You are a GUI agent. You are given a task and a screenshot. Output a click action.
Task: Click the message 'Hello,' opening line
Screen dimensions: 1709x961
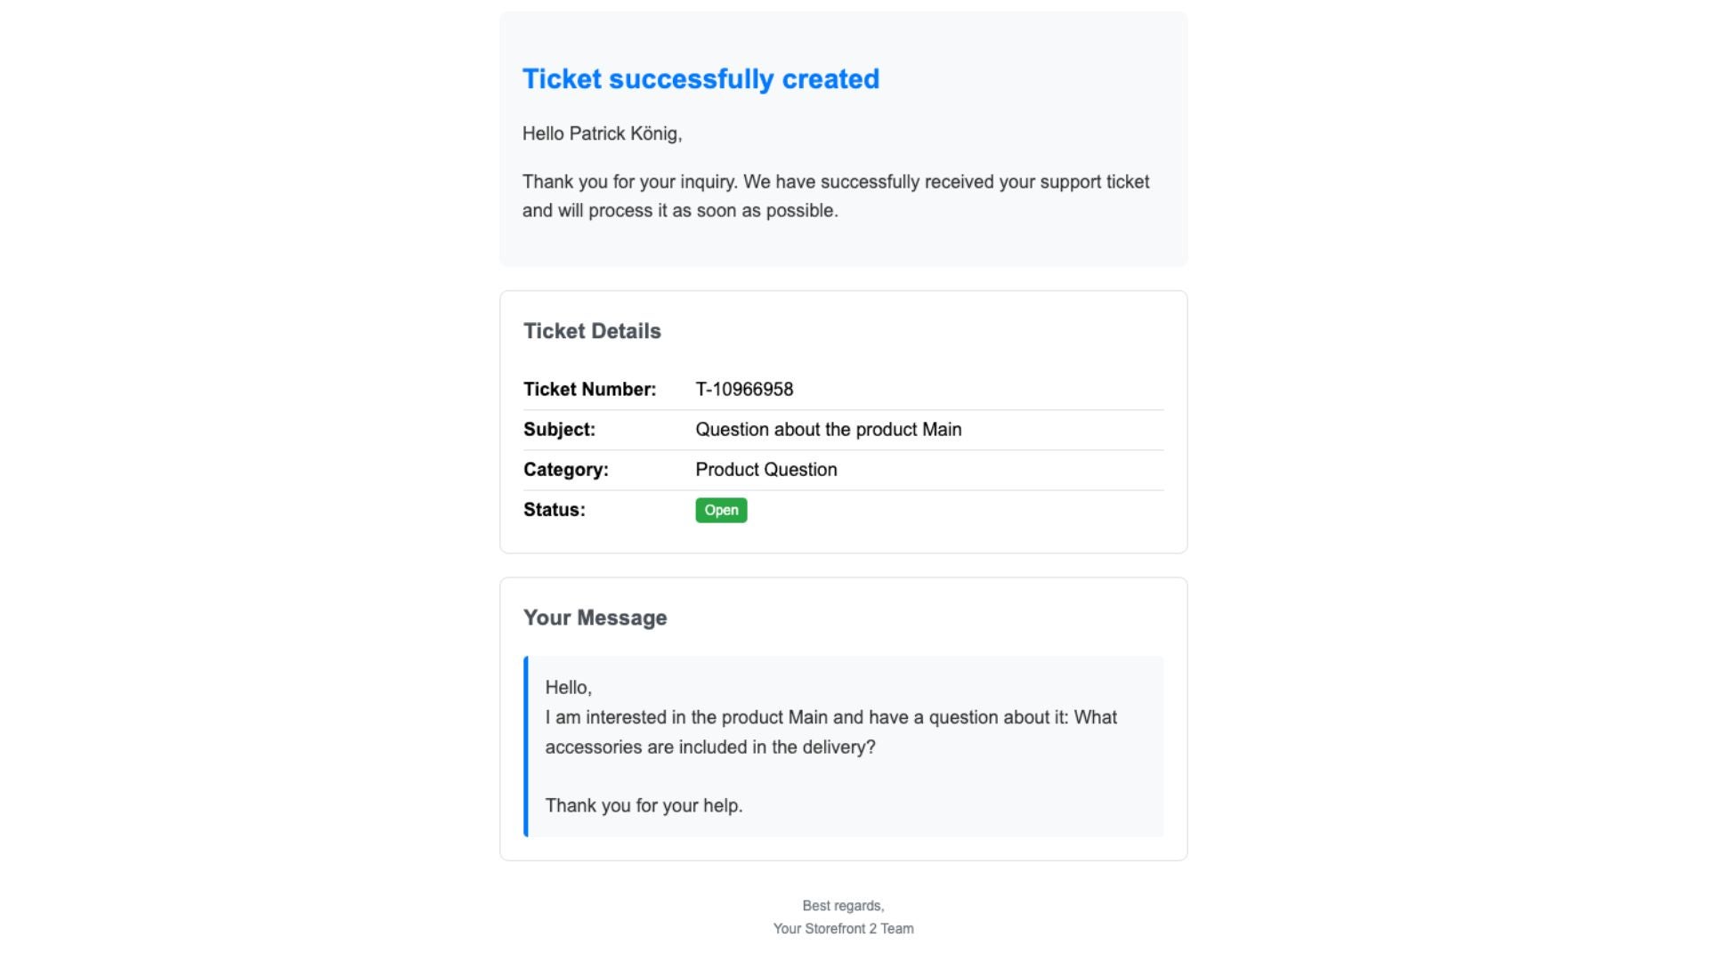tap(568, 687)
